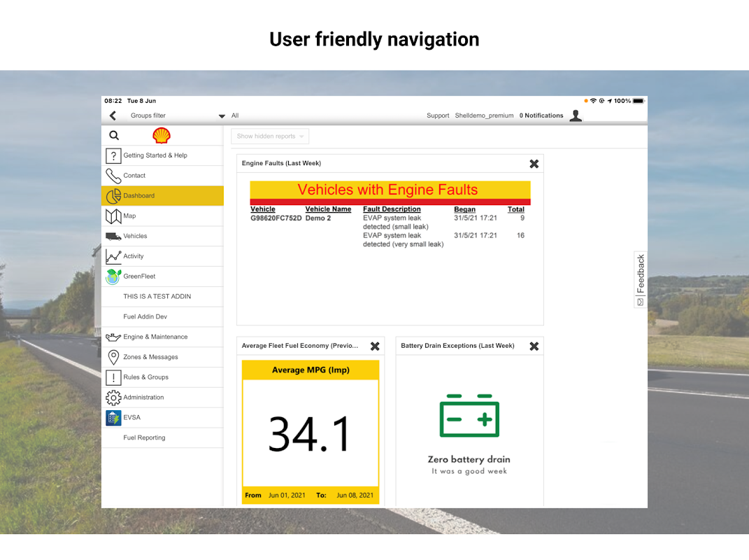Open Map via its folded map icon

point(113,216)
